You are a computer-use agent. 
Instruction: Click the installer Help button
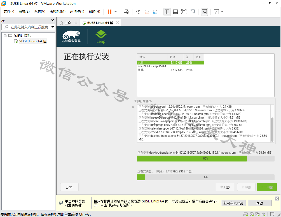tap(69, 187)
